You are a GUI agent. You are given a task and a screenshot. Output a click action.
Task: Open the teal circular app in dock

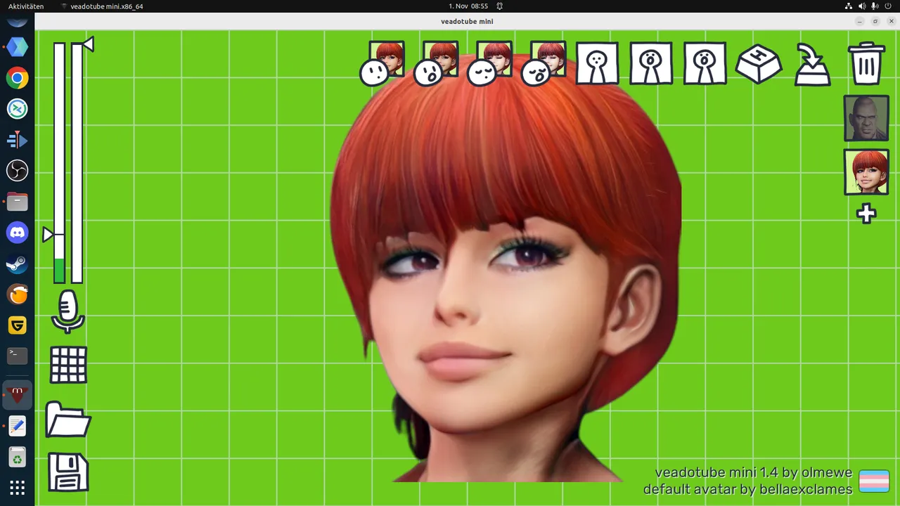click(x=18, y=109)
